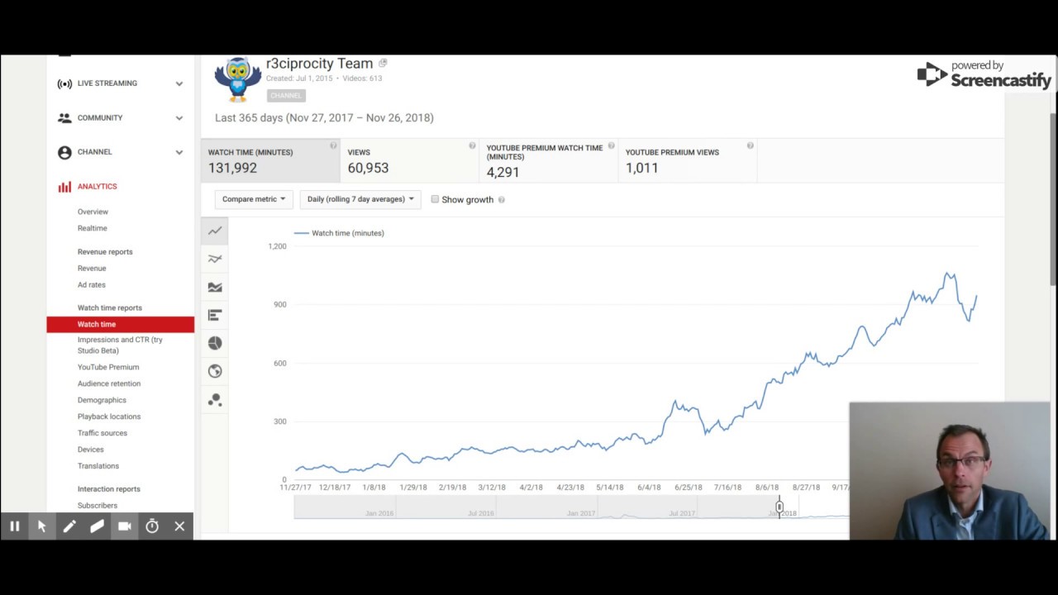This screenshot has height=595, width=1058.
Task: Toggle the Screencastify mouse cursor highlight tool
Action: [x=41, y=526]
